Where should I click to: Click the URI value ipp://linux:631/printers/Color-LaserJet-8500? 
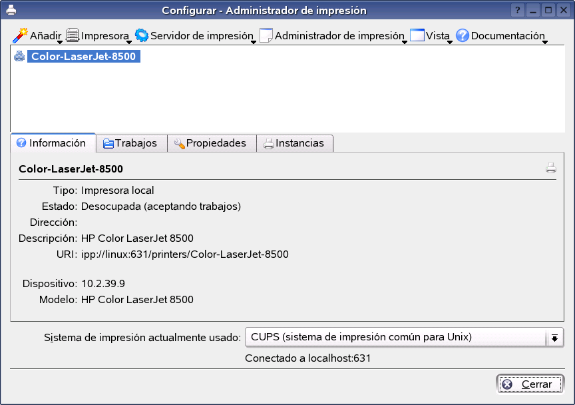[x=185, y=254]
